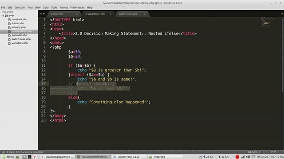284x159 pixels.
Task: Open operator.php from the sidebar
Action: tap(20, 35)
